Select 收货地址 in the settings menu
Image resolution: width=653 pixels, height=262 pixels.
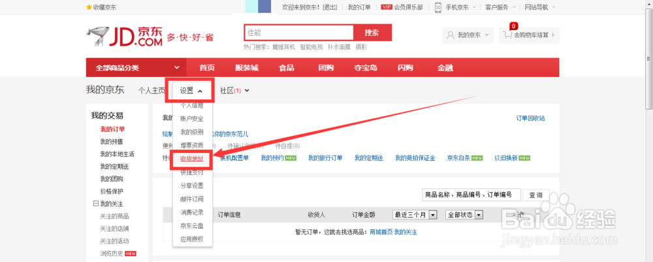[x=191, y=159]
